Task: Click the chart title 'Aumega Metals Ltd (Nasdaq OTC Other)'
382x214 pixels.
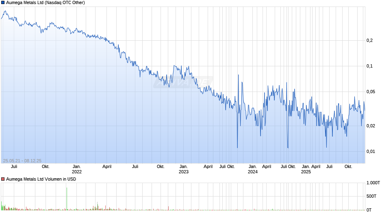Action: click(x=46, y=3)
